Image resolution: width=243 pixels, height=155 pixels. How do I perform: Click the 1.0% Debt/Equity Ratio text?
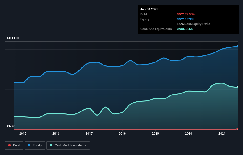pos(193,24)
